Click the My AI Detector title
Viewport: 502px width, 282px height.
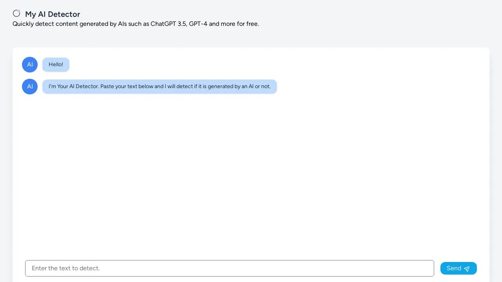pyautogui.click(x=53, y=14)
